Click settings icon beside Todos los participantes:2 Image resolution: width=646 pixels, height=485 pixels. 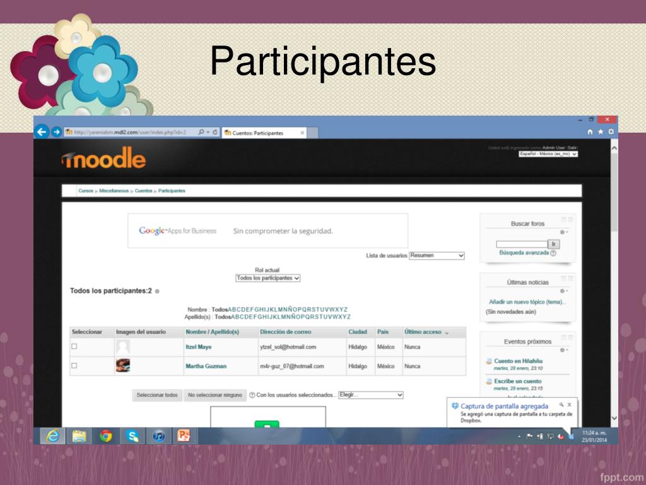coord(157,291)
